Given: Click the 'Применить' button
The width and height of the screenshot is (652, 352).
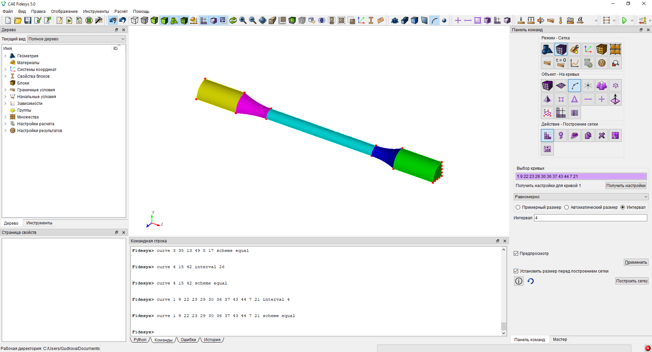Looking at the screenshot, I should pos(636,262).
